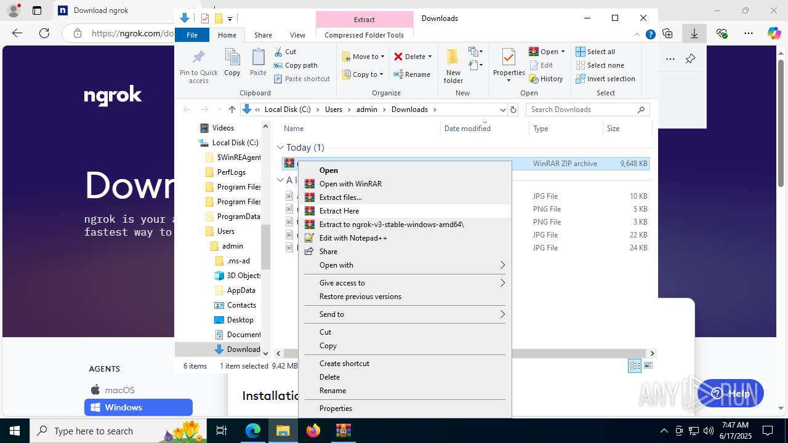Image resolution: width=788 pixels, height=443 pixels.
Task: Refresh the Downloads folder view
Action: (x=513, y=110)
